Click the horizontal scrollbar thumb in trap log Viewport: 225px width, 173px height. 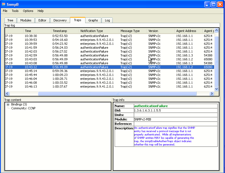117,94
